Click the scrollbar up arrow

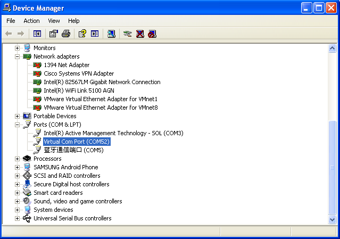[x=332, y=48]
